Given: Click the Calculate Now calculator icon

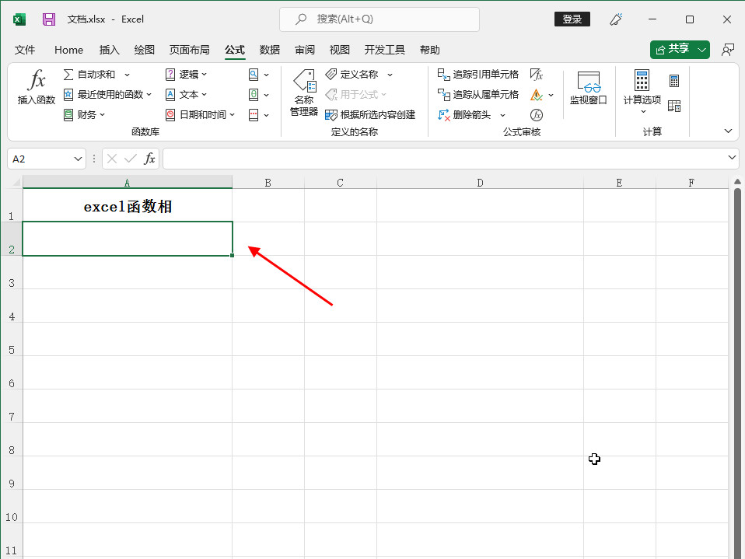Looking at the screenshot, I should click(x=674, y=81).
